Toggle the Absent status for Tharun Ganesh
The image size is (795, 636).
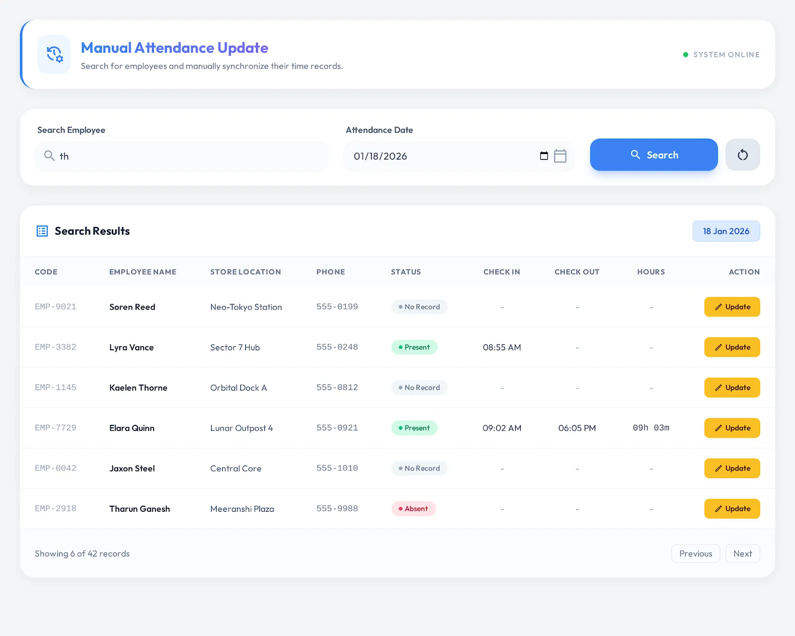click(x=413, y=508)
